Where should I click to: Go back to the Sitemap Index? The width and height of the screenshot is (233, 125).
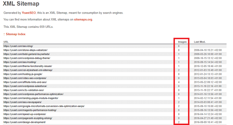click(16, 34)
